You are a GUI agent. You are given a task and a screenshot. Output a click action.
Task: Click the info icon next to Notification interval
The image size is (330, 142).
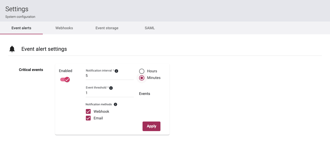pyautogui.click(x=116, y=71)
